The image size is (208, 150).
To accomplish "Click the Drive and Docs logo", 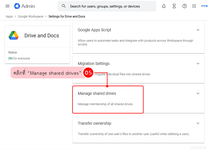I will (14, 35).
